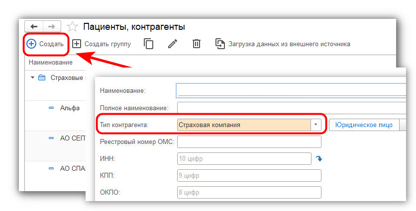Screen dimensions: 416x211
Task: Click the Создать button
Action: click(x=45, y=44)
